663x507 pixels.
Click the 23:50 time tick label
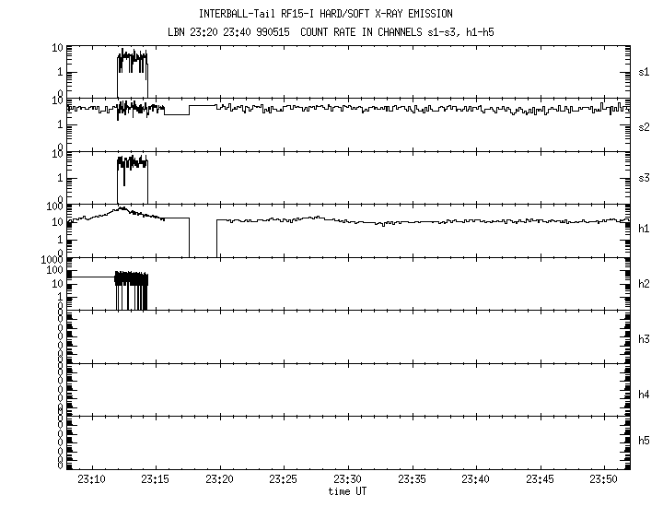[x=604, y=479]
